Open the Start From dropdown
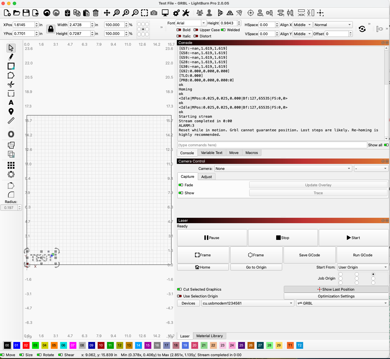Screen dimensions: 390x359 coord(362,267)
